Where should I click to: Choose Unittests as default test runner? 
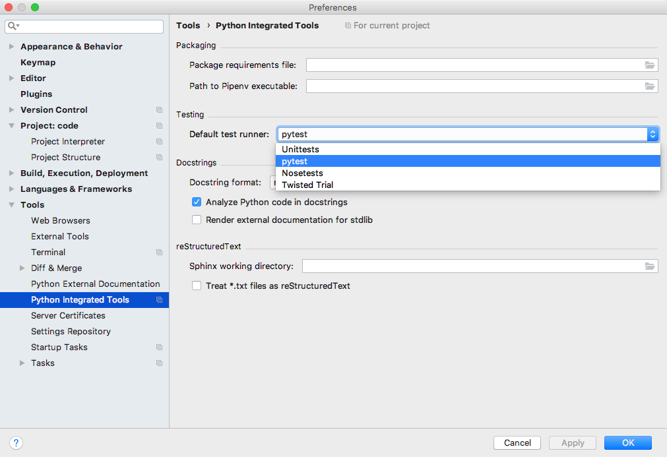tap(468, 149)
